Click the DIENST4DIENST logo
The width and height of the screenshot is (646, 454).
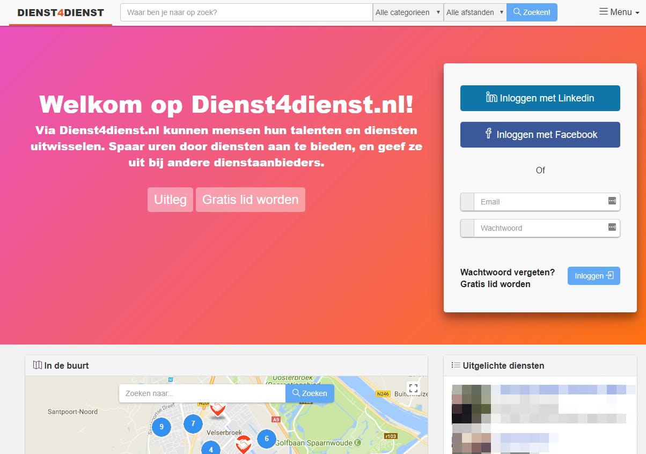click(x=61, y=12)
